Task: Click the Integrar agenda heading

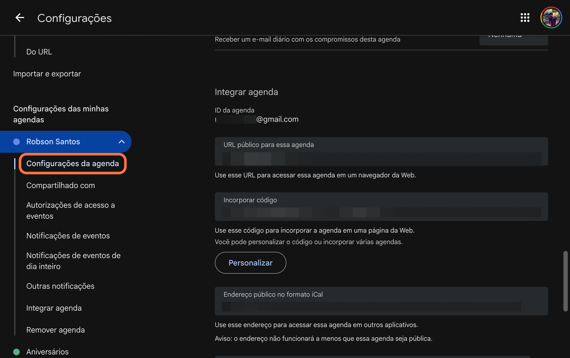Action: tap(246, 92)
